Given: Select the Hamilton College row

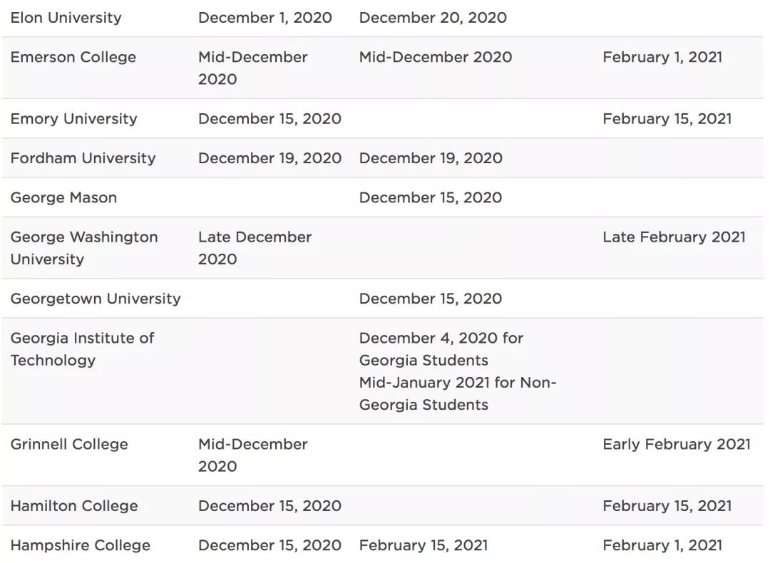Looking at the screenshot, I should point(74,506).
